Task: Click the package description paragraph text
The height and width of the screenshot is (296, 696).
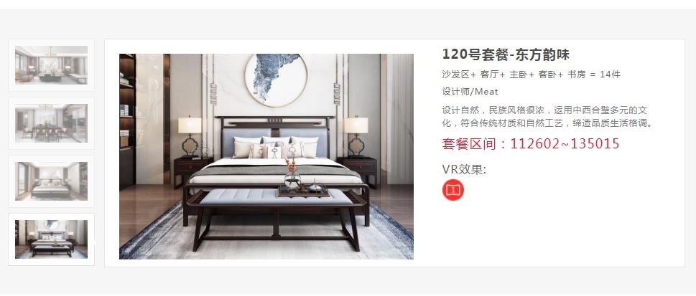Action: [548, 116]
